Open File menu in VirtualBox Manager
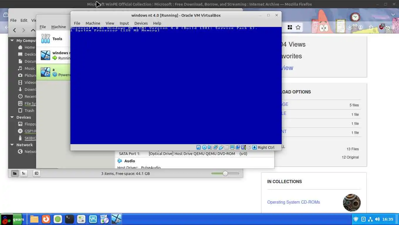The image size is (399, 225). point(43,27)
